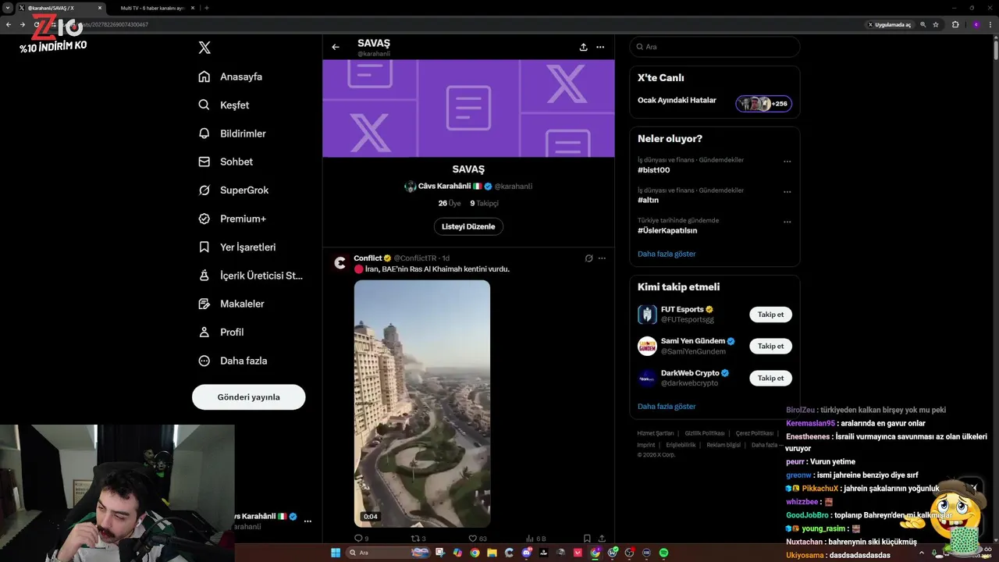Bookmark the Conflict post

[x=587, y=539]
